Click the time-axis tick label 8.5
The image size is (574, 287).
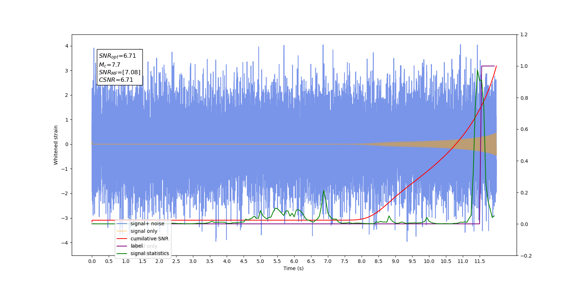[x=378, y=261]
